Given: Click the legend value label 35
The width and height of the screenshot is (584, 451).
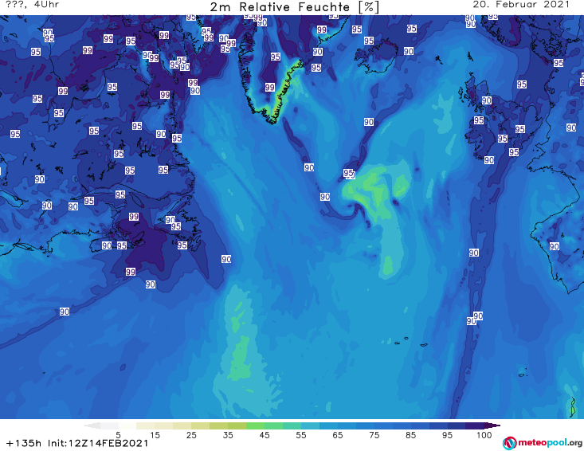Looking at the screenshot, I should 228,435.
